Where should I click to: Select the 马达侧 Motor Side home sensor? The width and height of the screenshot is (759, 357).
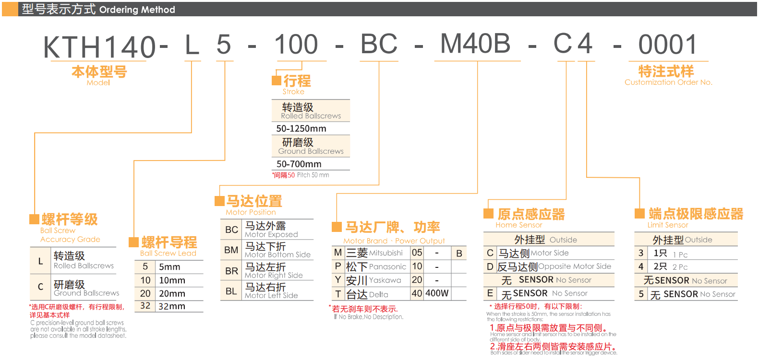(533, 253)
